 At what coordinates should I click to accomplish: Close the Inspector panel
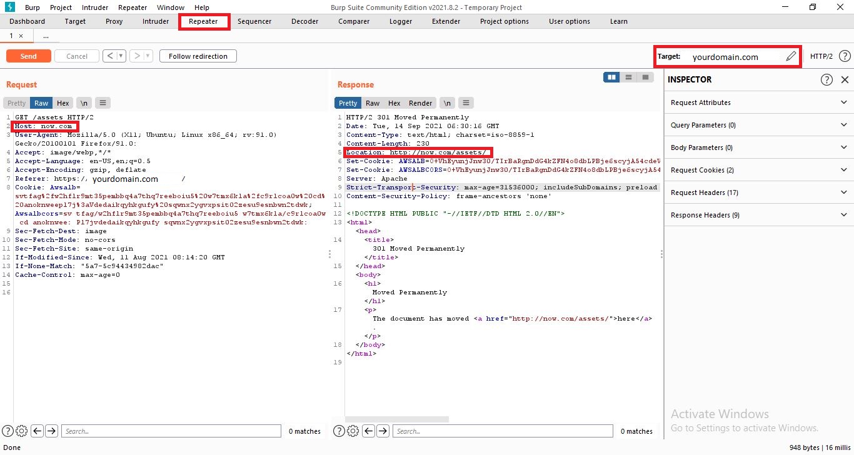(x=845, y=79)
